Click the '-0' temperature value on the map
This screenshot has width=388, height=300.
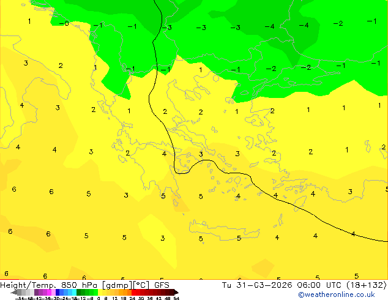click(x=64, y=23)
